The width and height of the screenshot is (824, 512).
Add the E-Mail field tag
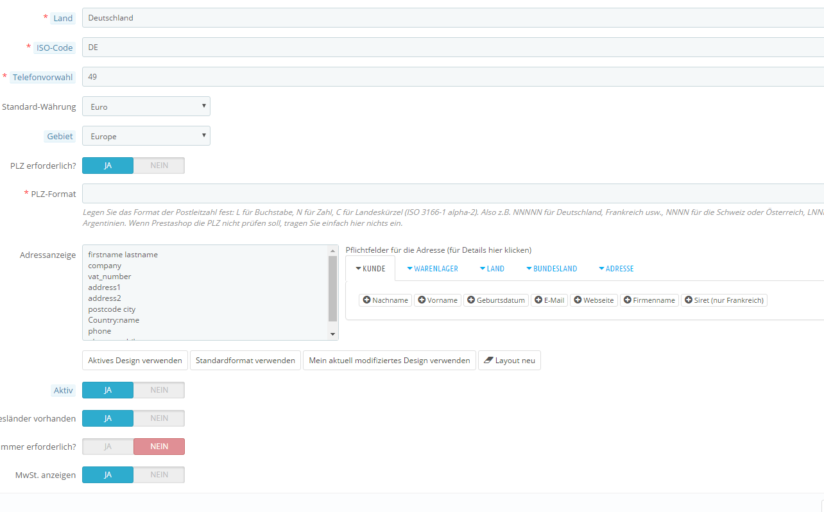click(549, 300)
